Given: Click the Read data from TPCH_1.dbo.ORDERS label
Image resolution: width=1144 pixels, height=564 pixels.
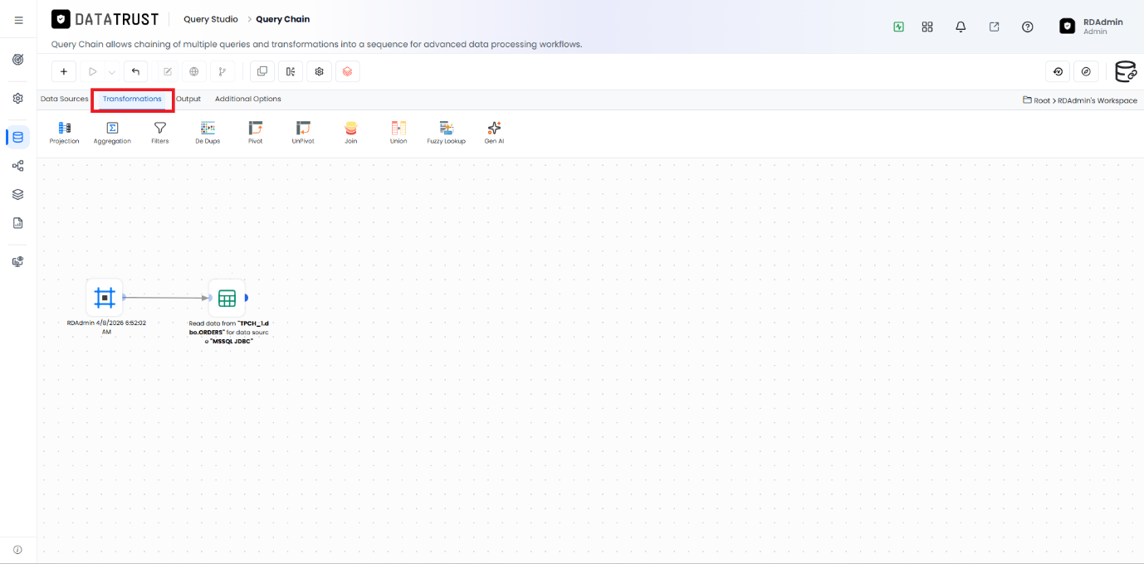Looking at the screenshot, I should [228, 333].
